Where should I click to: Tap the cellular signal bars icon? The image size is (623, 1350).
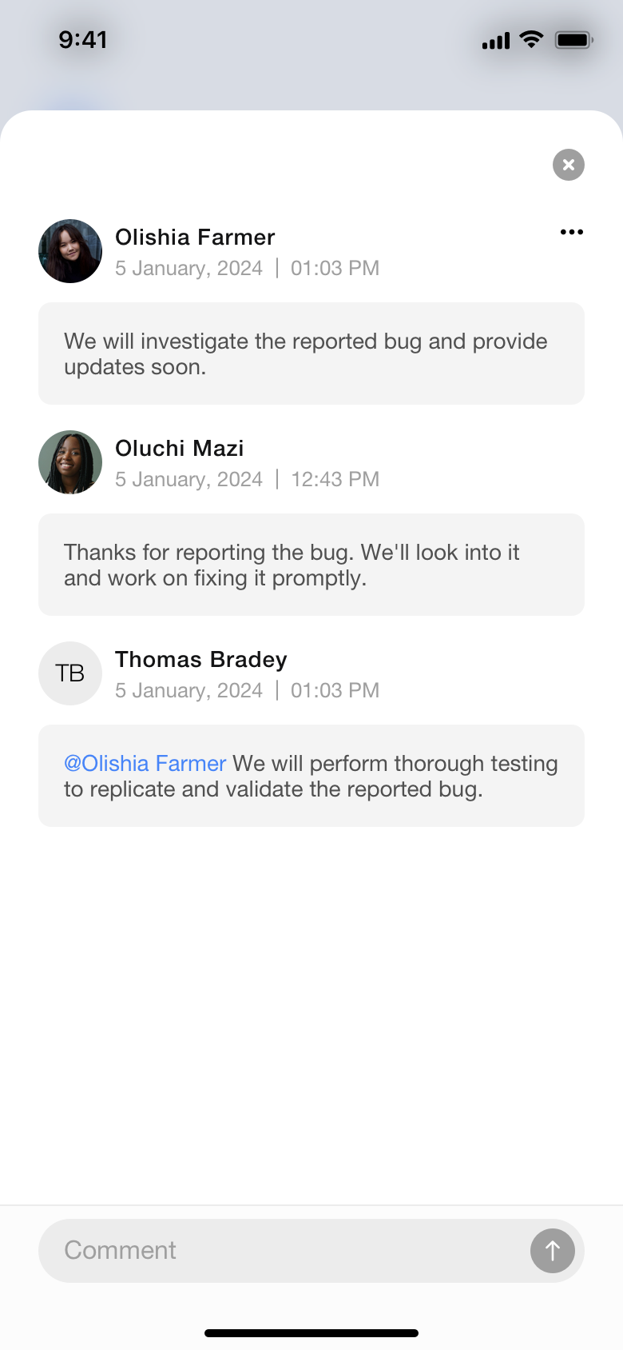coord(496,41)
